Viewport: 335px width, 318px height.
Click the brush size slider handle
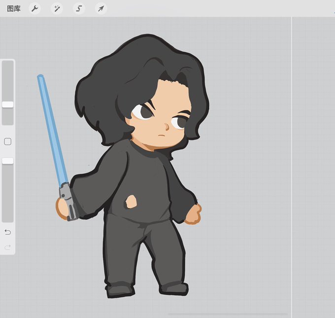point(8,105)
